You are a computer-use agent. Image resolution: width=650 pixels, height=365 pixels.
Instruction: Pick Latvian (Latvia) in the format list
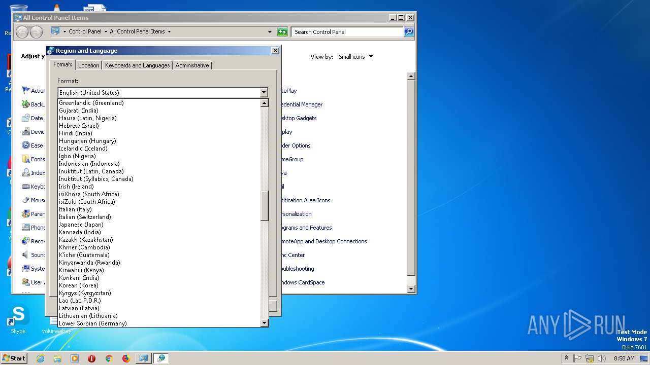159,308
